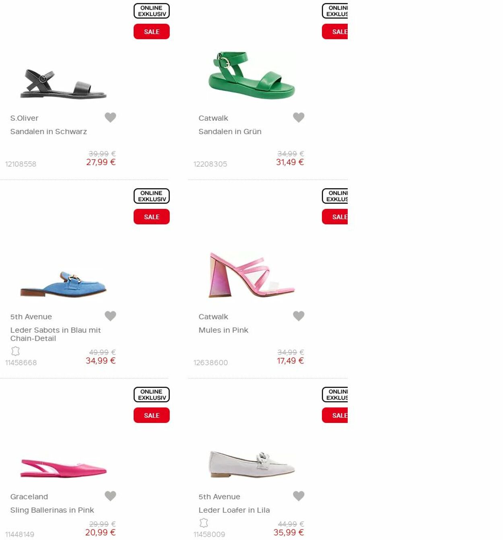Click the heart icon on 5th Avenue Leder Loafer
Image resolution: width=503 pixels, height=540 pixels.
click(x=299, y=496)
